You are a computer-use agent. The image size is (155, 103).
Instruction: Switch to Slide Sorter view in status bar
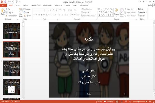pos(122,101)
